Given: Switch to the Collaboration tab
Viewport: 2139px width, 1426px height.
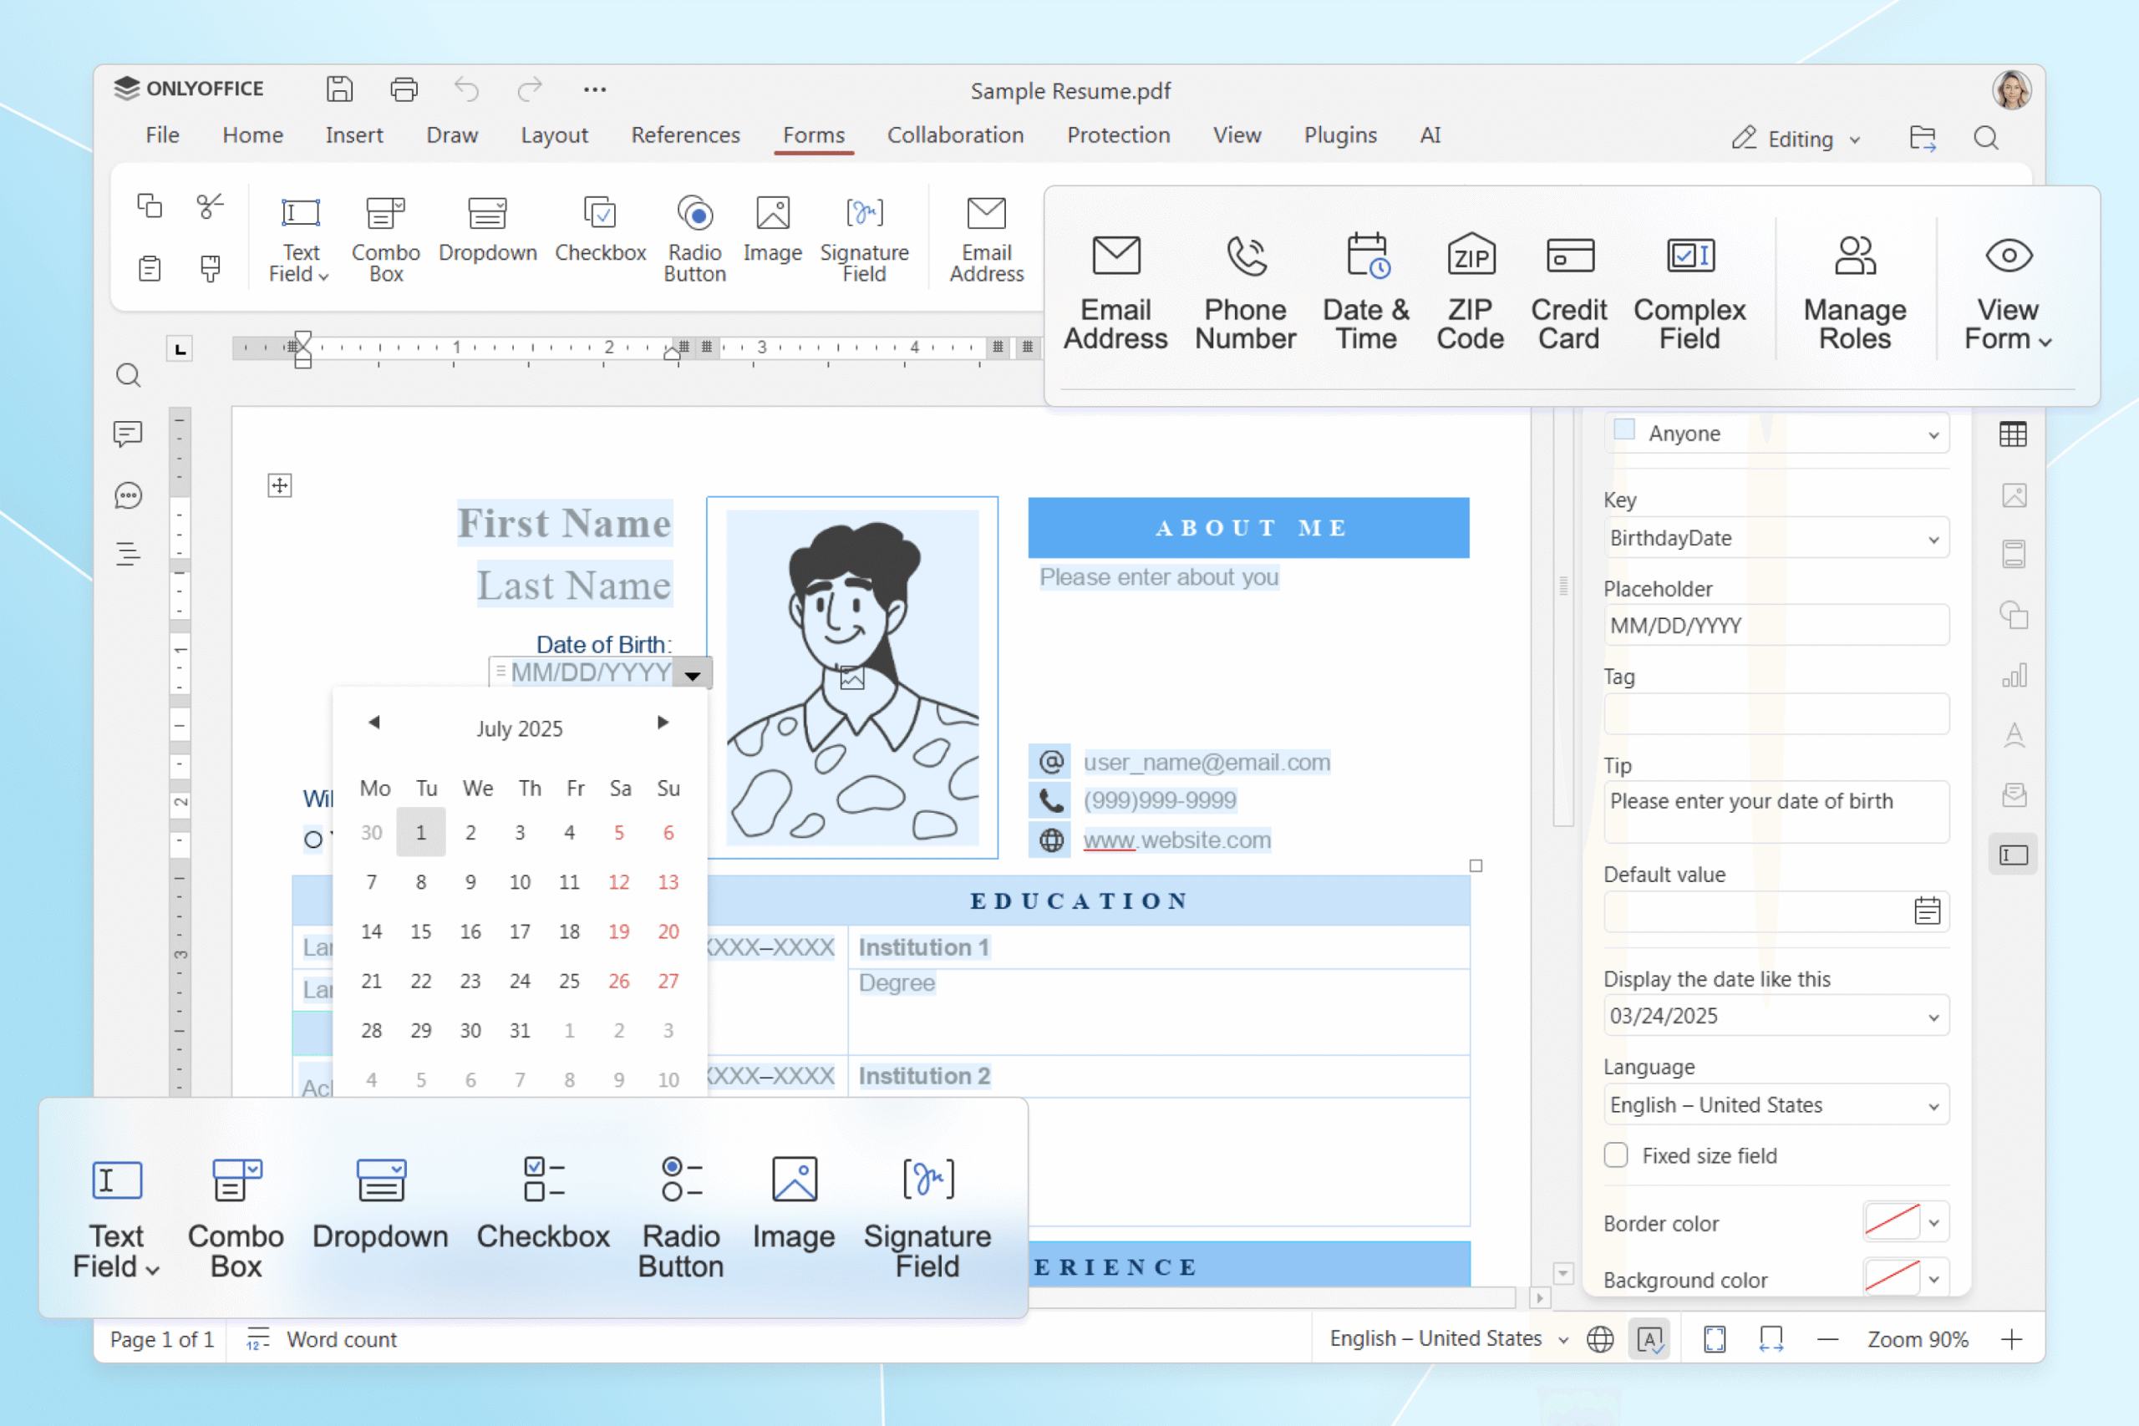Looking at the screenshot, I should tap(955, 134).
